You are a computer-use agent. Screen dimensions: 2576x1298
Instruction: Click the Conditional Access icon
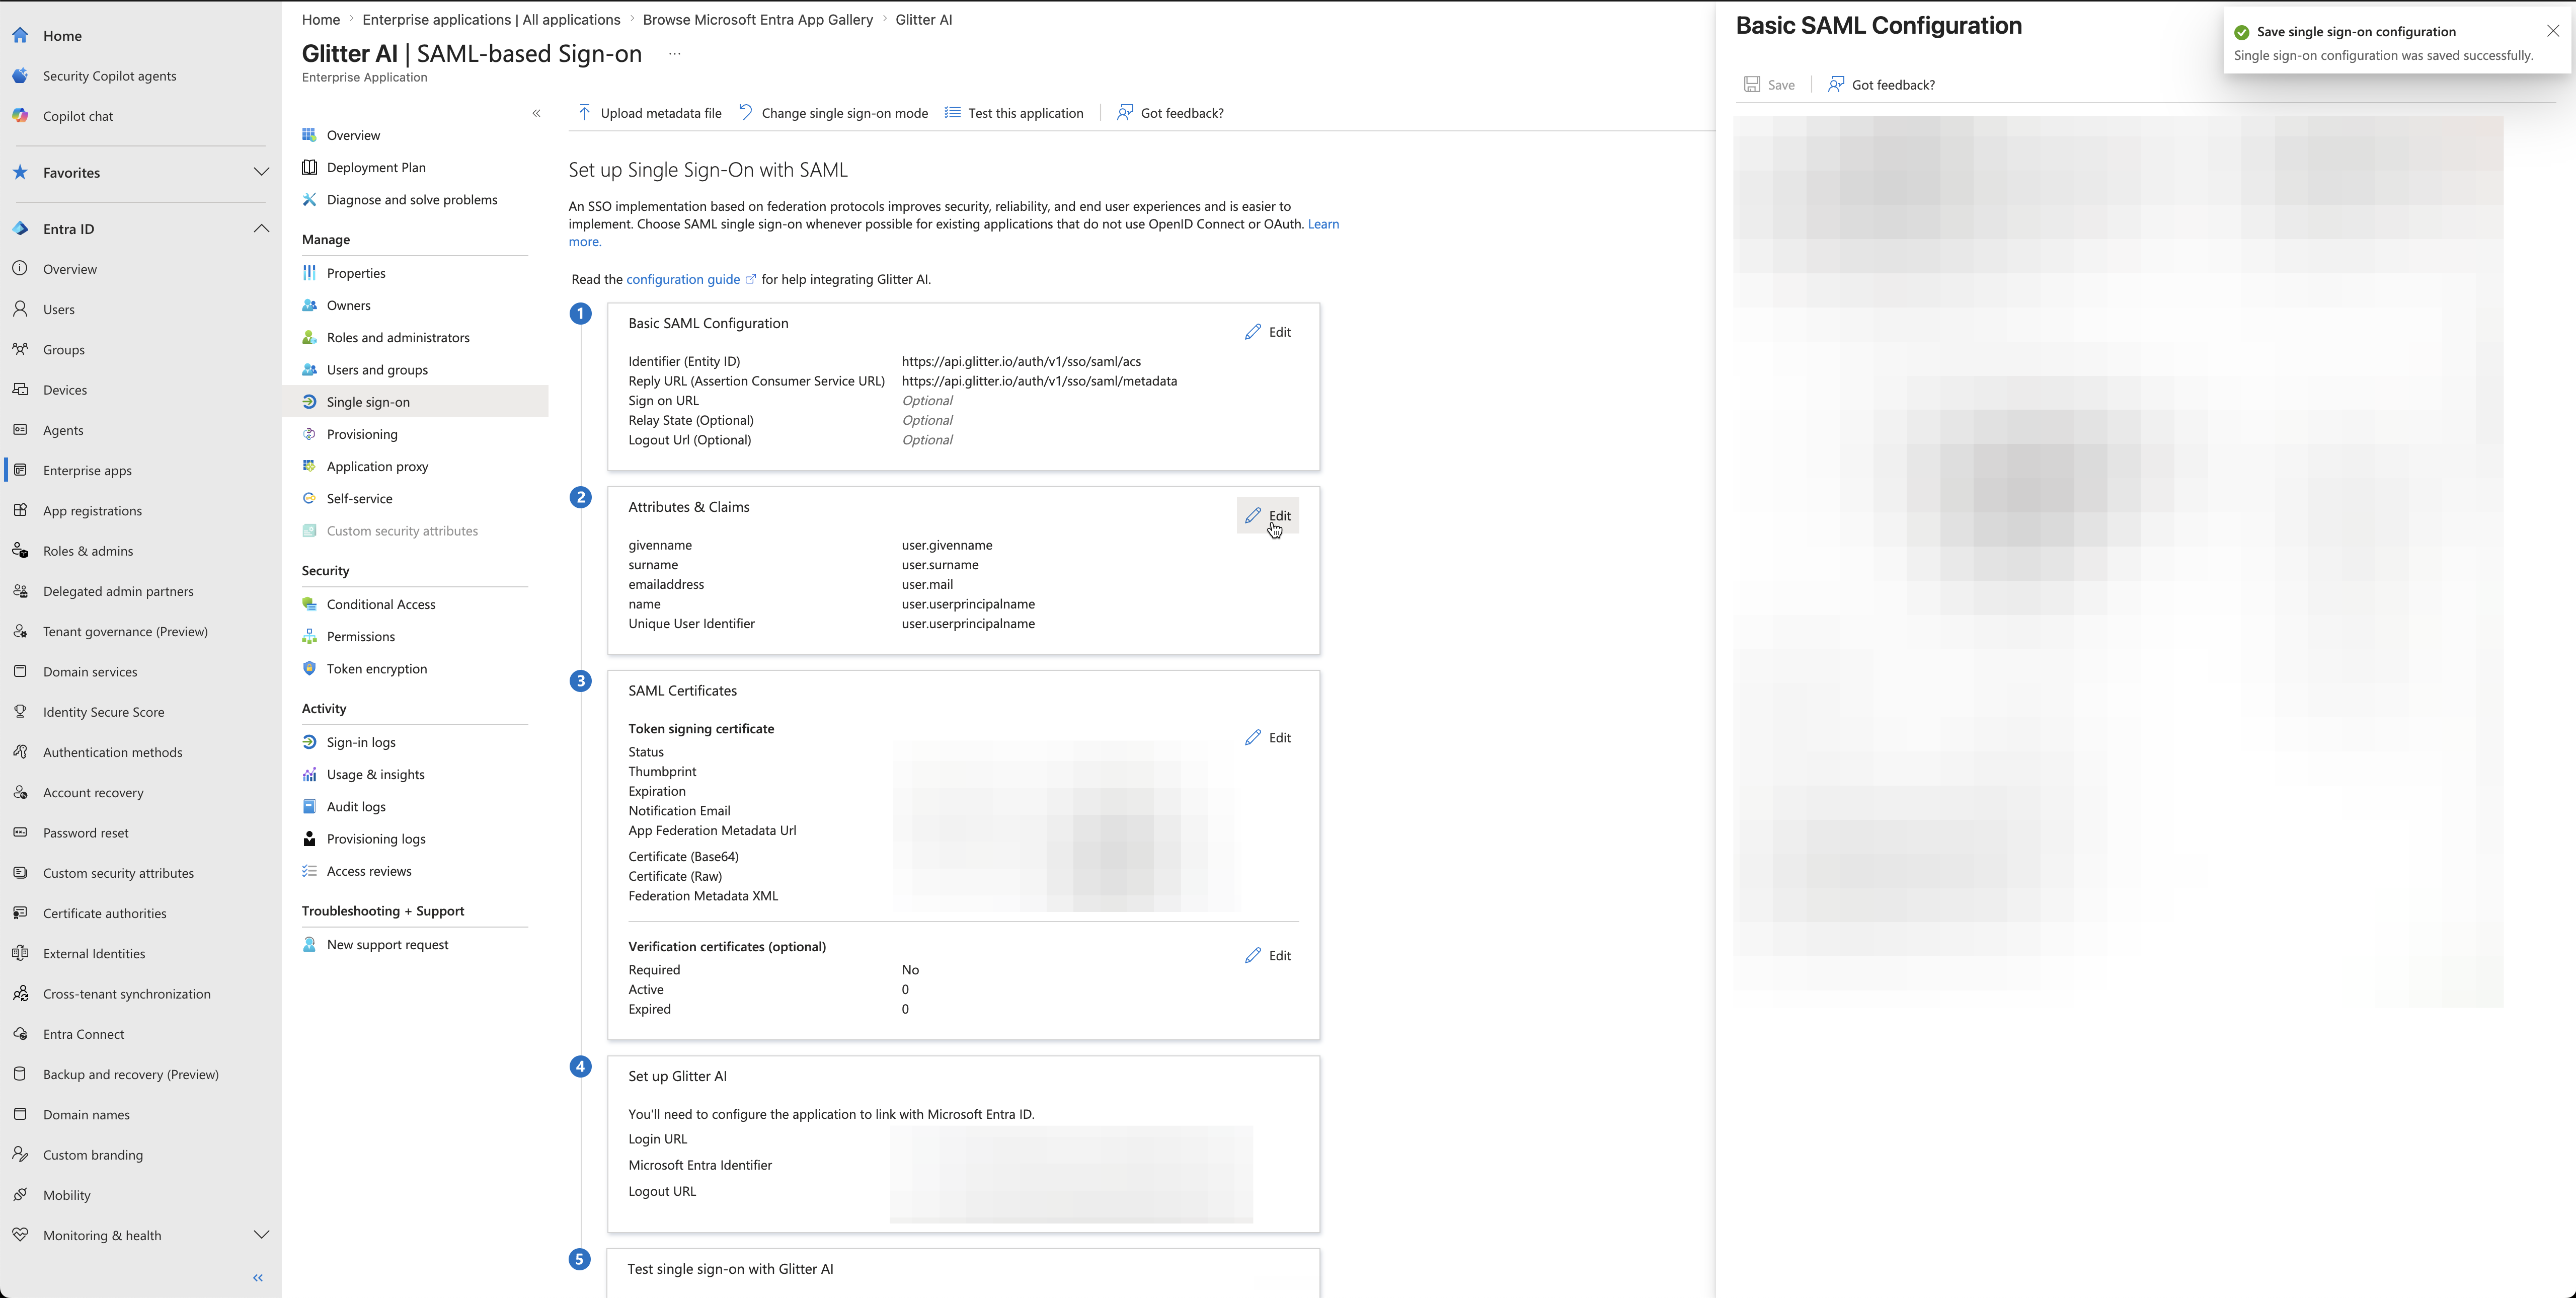coord(310,604)
